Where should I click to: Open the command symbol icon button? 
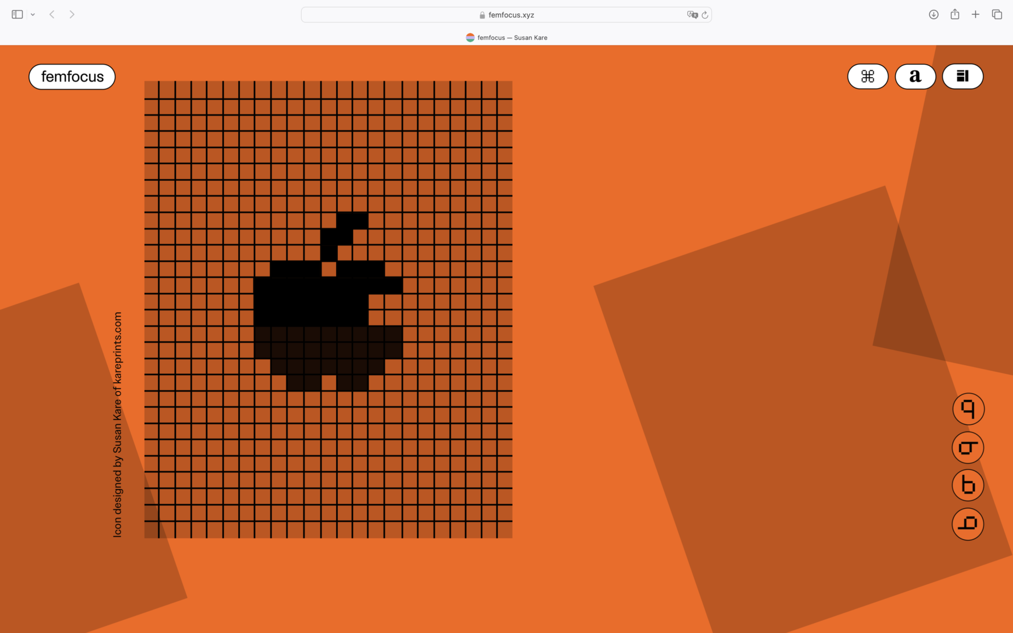pos(867,76)
